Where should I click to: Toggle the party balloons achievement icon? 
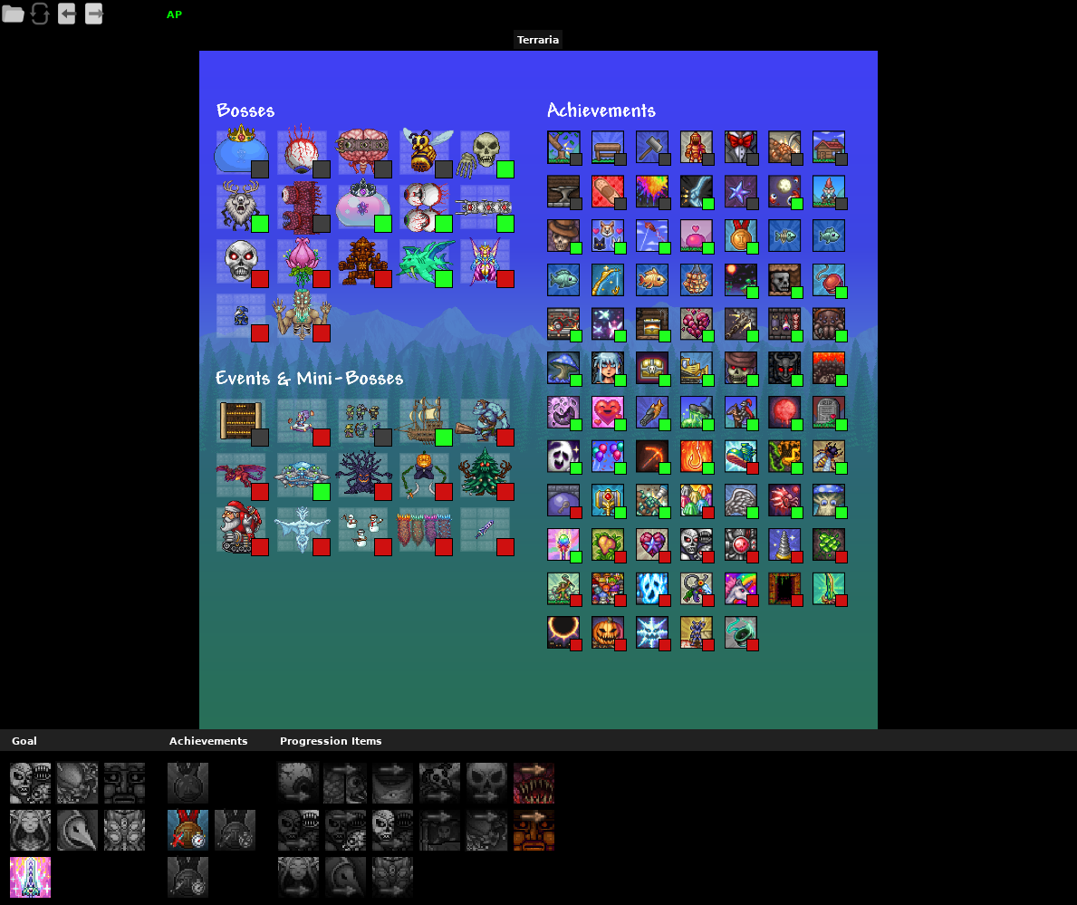(608, 457)
